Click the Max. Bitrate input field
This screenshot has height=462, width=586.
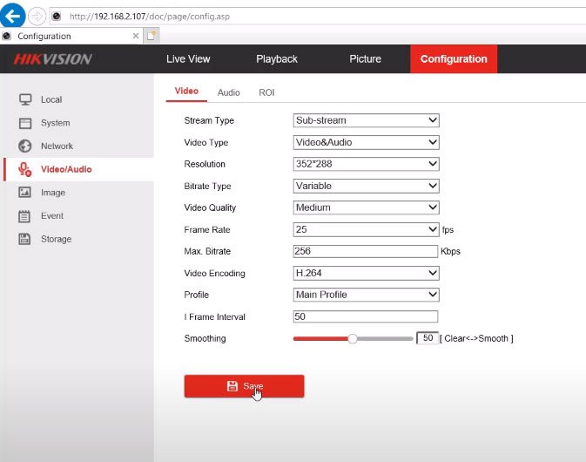click(x=366, y=251)
